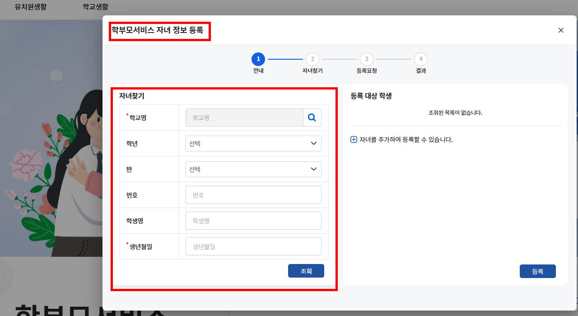Click the 자녀를 추가하여 등록할 수 있습니다 text
This screenshot has width=578, height=316.
click(x=406, y=140)
